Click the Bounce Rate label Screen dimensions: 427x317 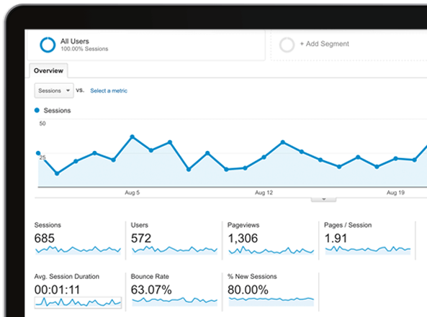click(150, 277)
